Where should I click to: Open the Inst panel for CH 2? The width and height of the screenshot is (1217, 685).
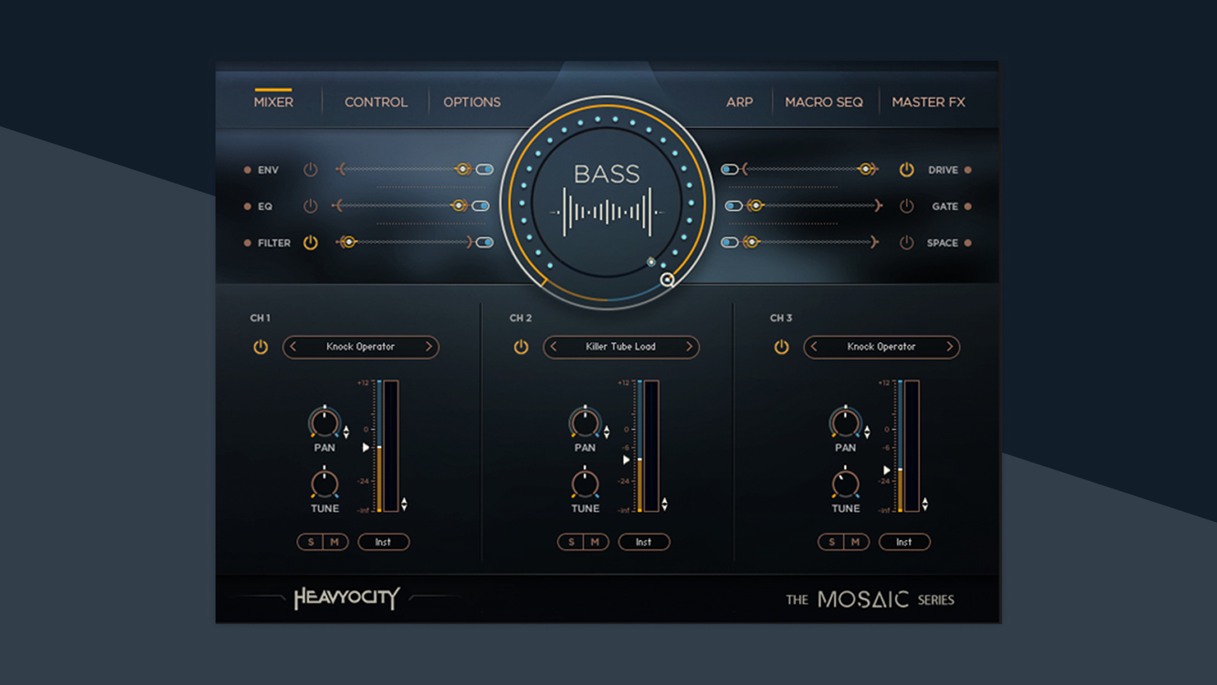click(643, 542)
